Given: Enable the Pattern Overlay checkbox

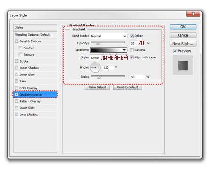Looking at the screenshot, I should [16, 101].
